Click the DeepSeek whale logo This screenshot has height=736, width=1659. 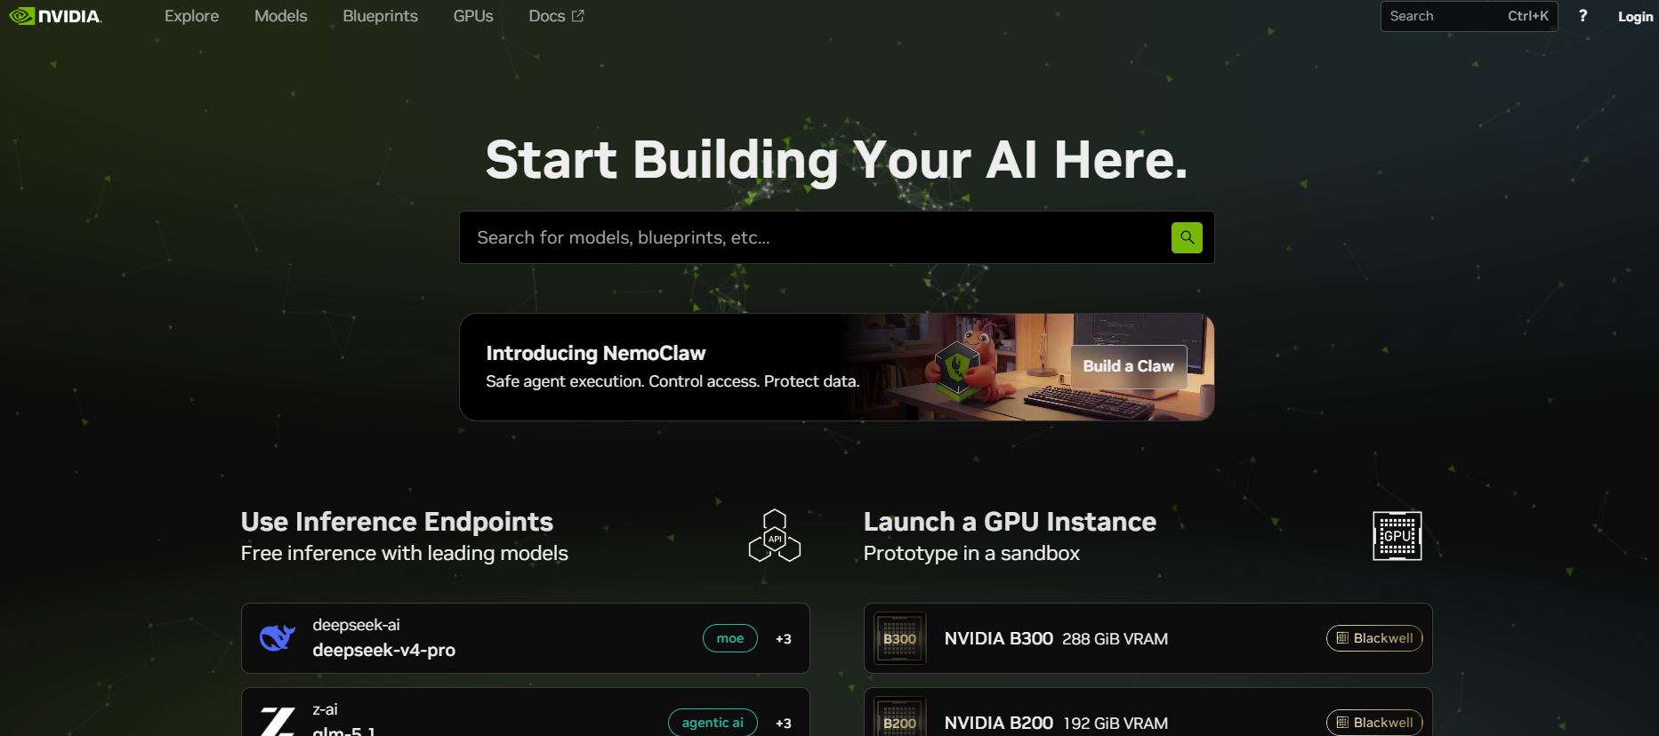pos(277,638)
